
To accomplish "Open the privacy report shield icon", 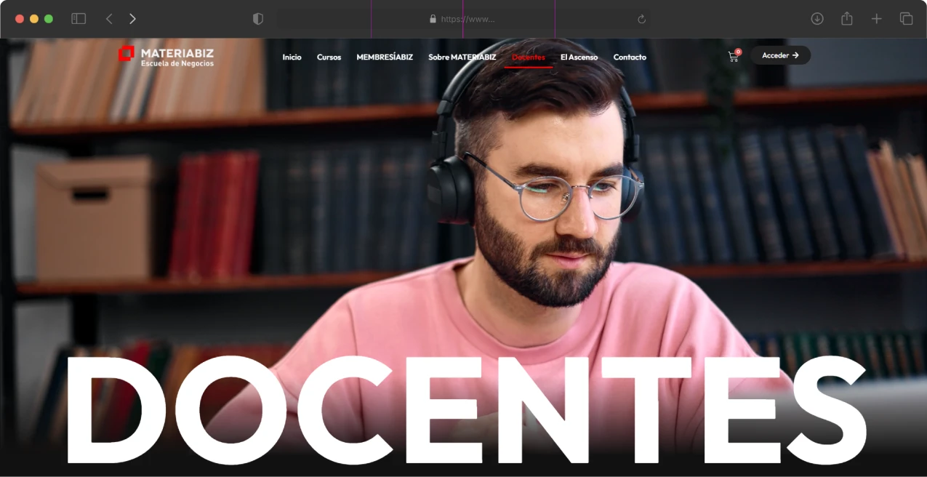I will click(258, 19).
